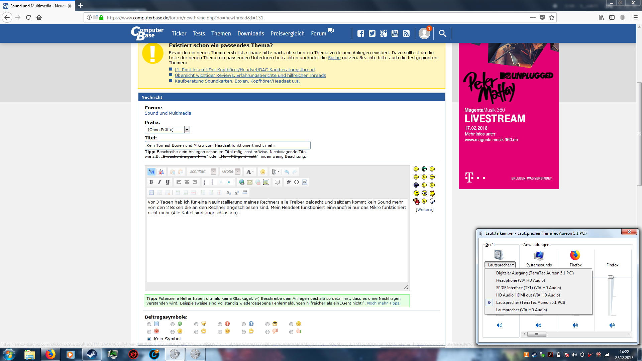The image size is (642, 361).
Task: Insert a table with table icon
Action: pyautogui.click(x=151, y=193)
